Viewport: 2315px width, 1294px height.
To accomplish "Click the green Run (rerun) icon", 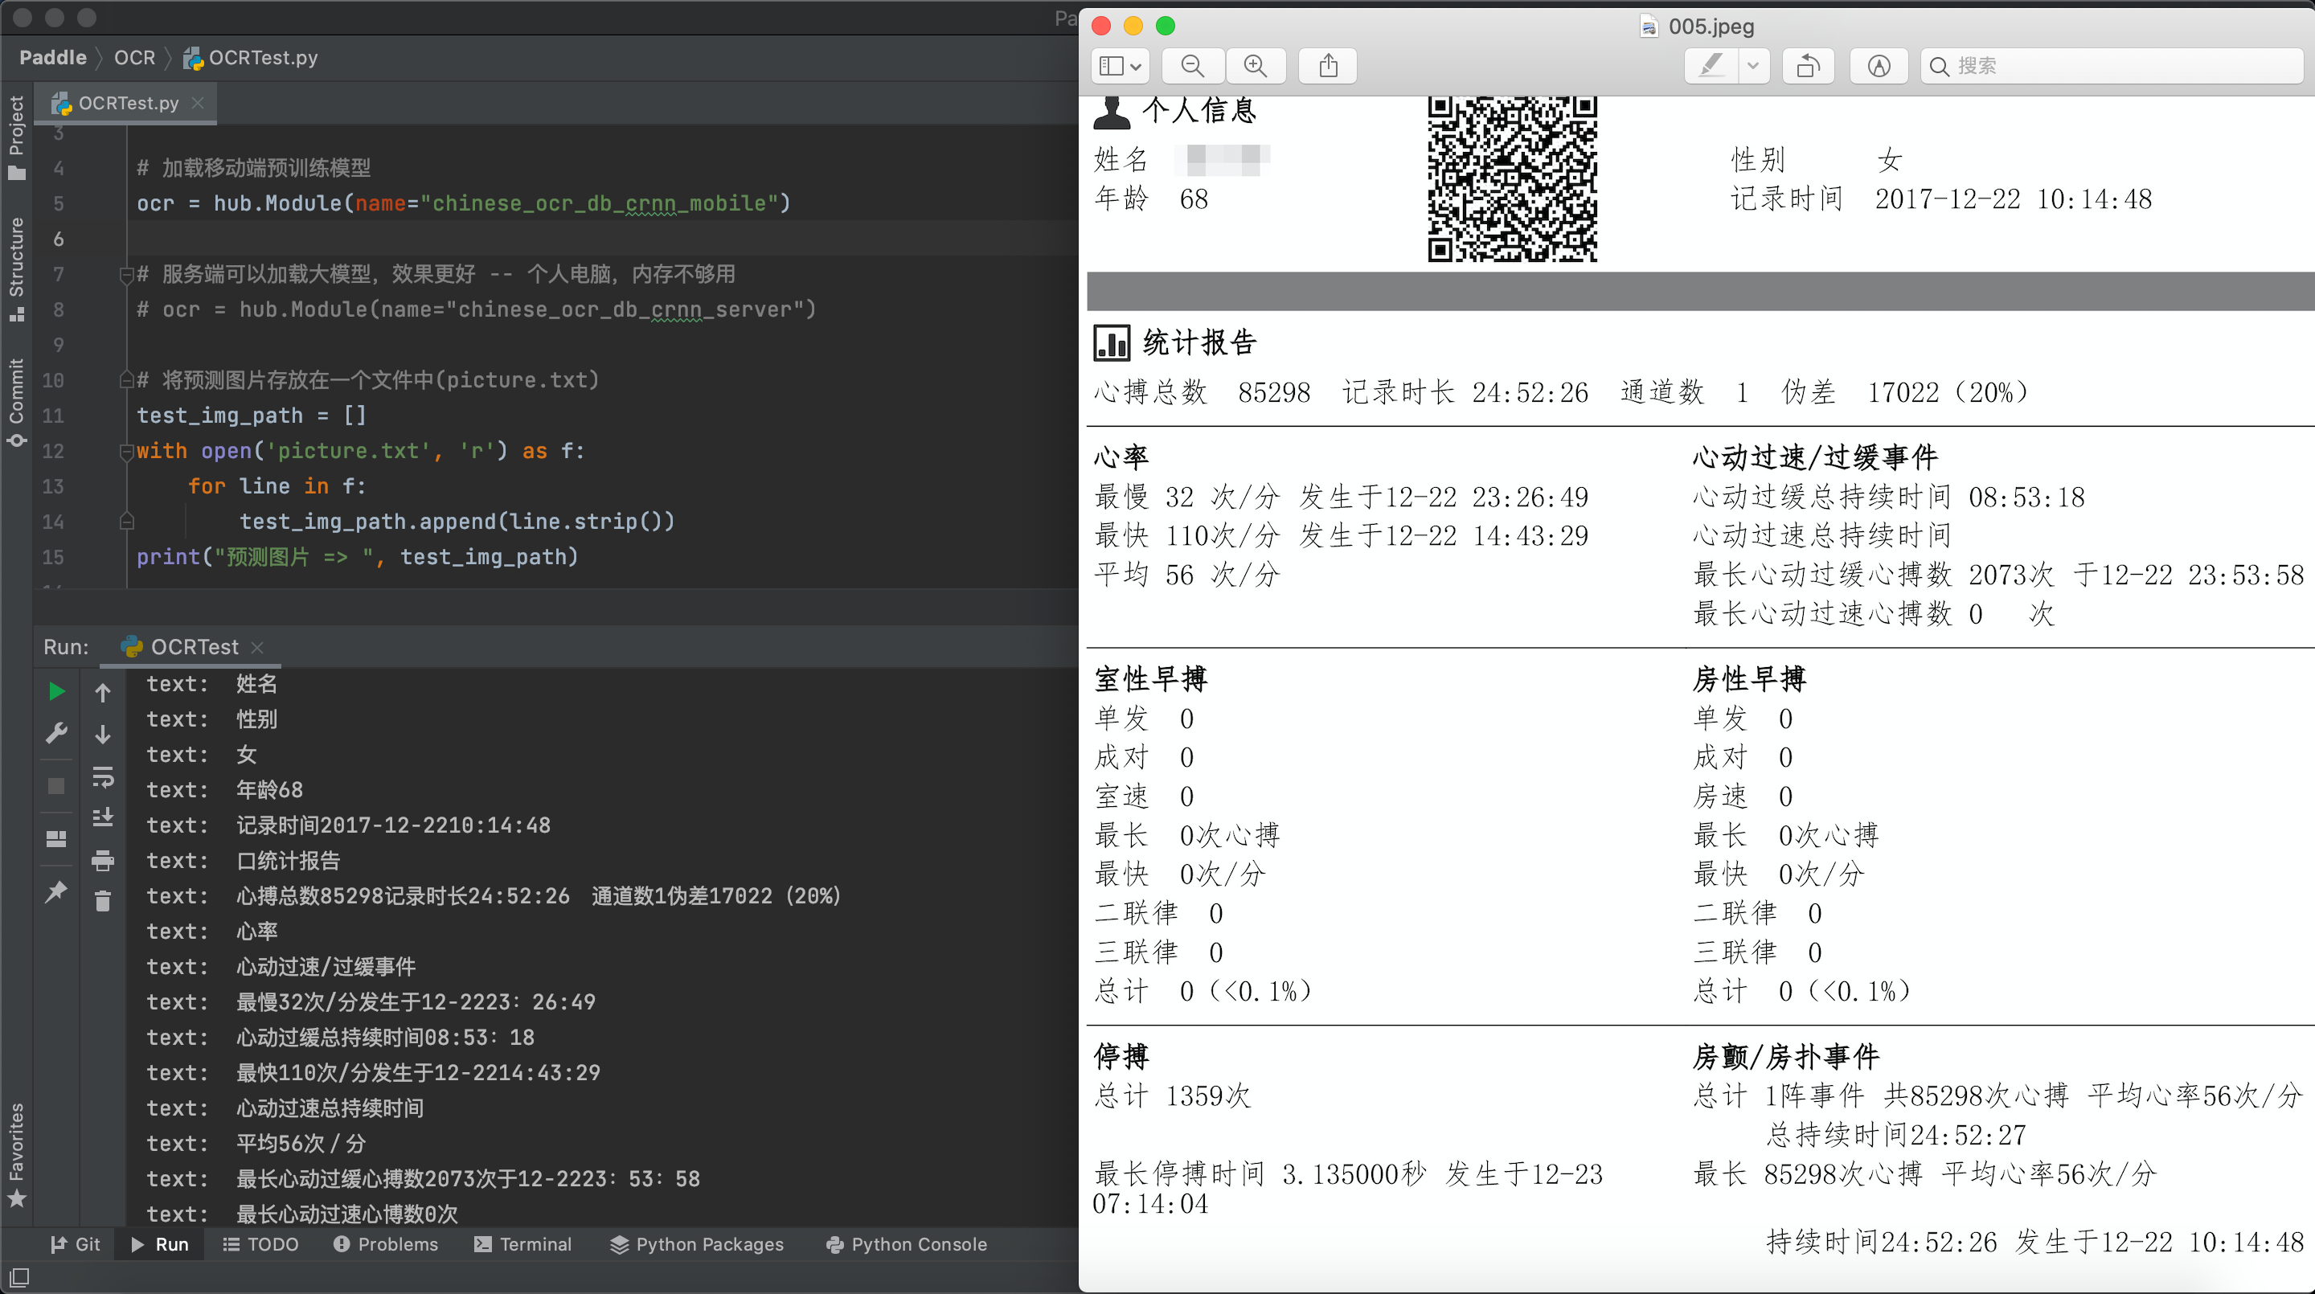I will pyautogui.click(x=56, y=691).
